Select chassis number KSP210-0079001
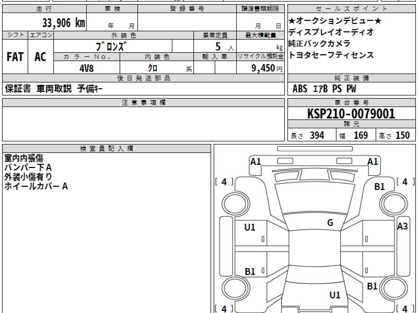418x313 pixels. coord(351,114)
